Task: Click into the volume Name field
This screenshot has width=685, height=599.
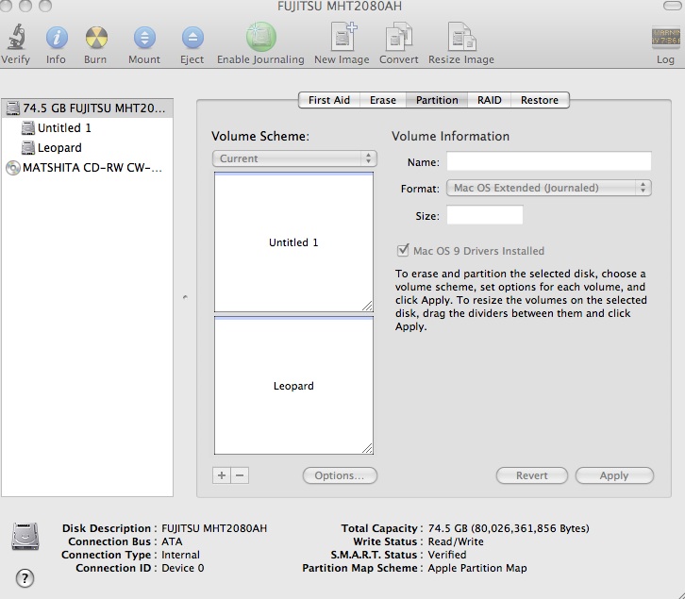Action: point(549,161)
